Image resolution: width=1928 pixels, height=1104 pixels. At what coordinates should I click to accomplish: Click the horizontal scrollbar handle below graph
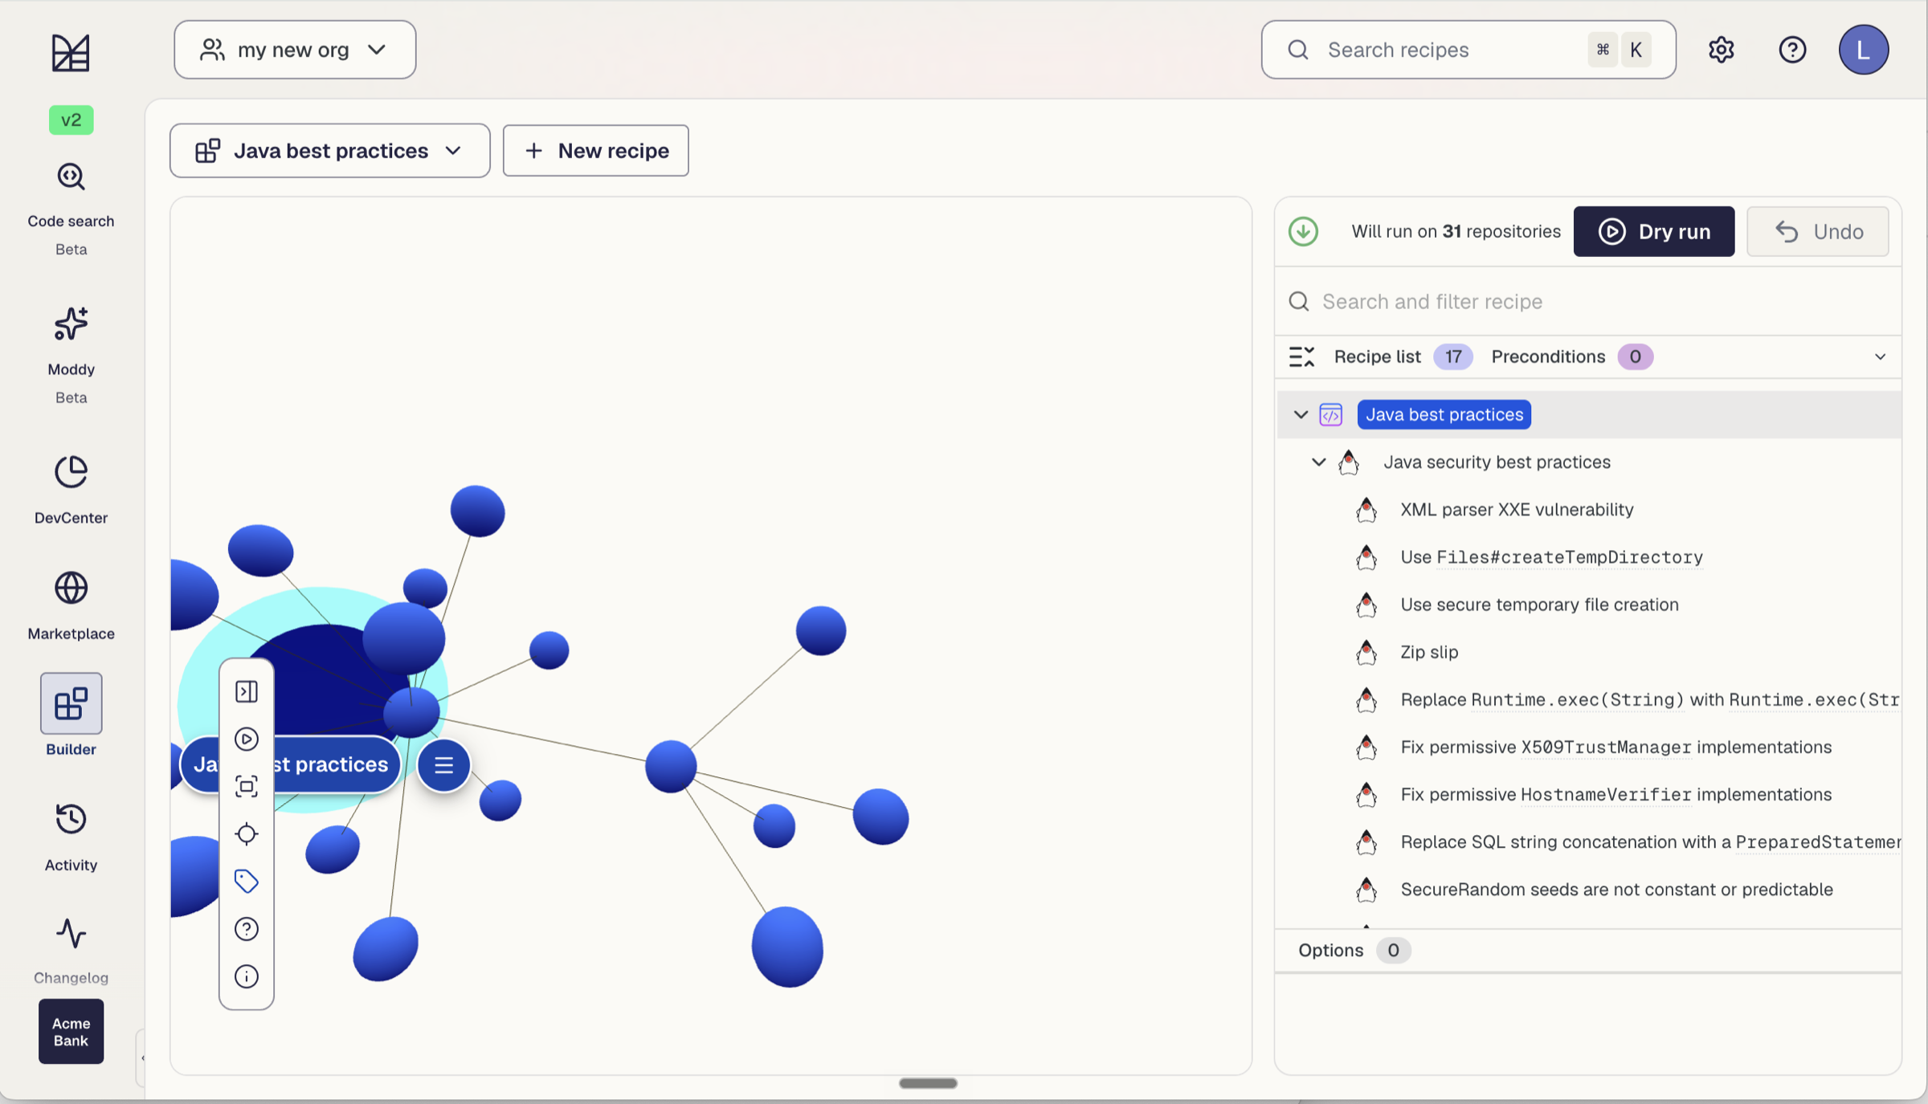928,1083
